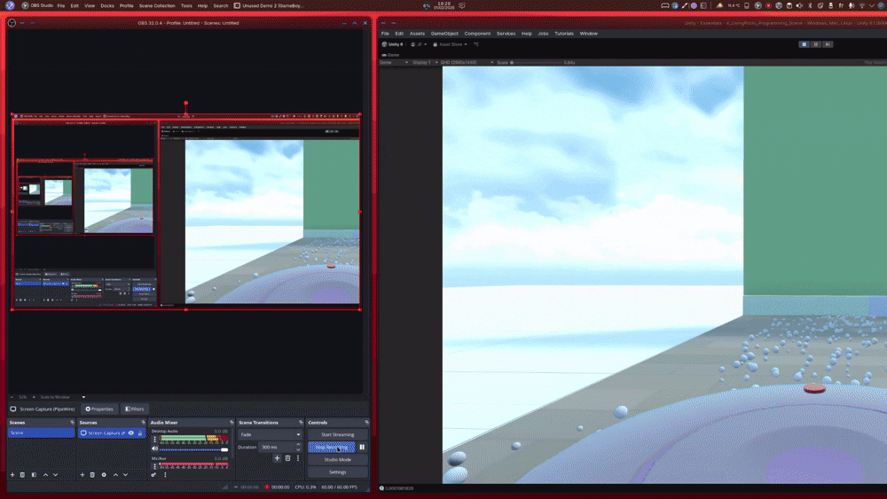Open Unity QHD resolution dropdown
This screenshot has height=499, width=887.
click(467, 62)
